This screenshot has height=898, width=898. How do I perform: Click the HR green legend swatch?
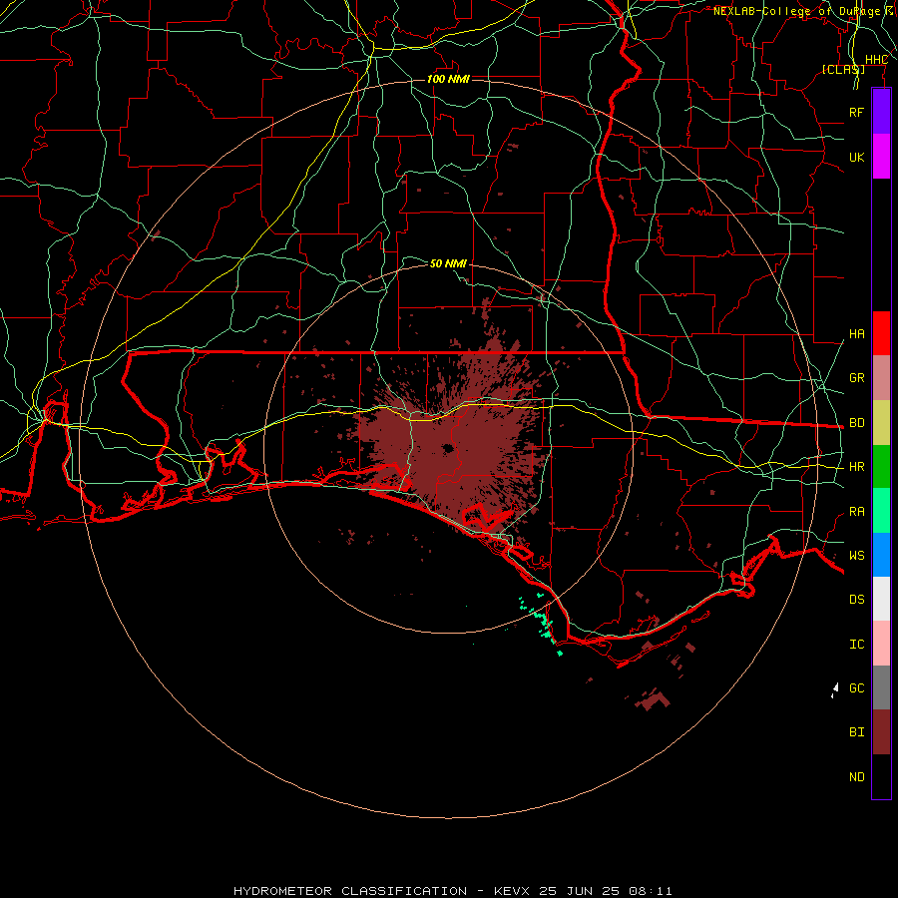(x=881, y=467)
